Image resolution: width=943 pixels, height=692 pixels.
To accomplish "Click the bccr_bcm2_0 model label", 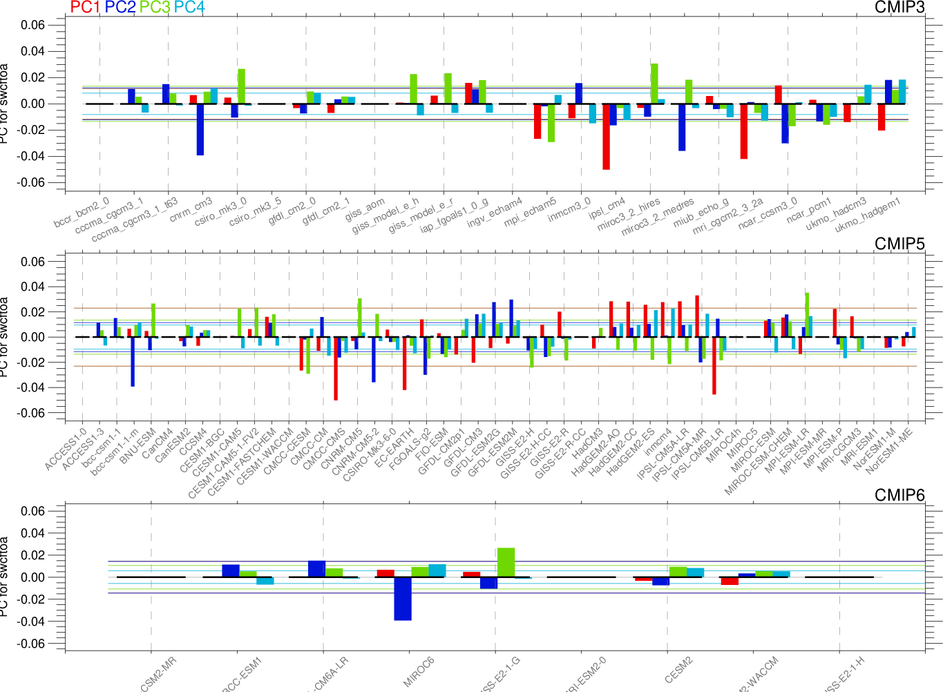I will 82,213.
